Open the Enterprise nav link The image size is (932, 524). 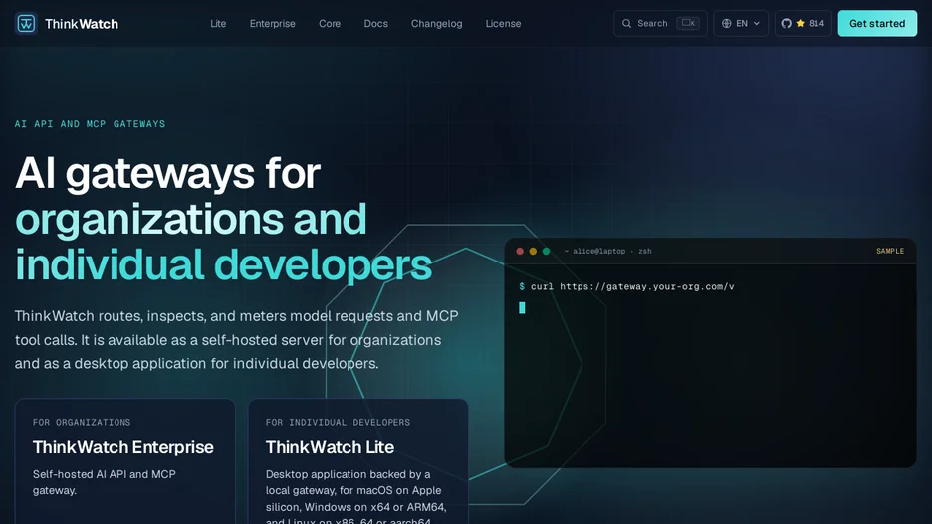(x=272, y=24)
